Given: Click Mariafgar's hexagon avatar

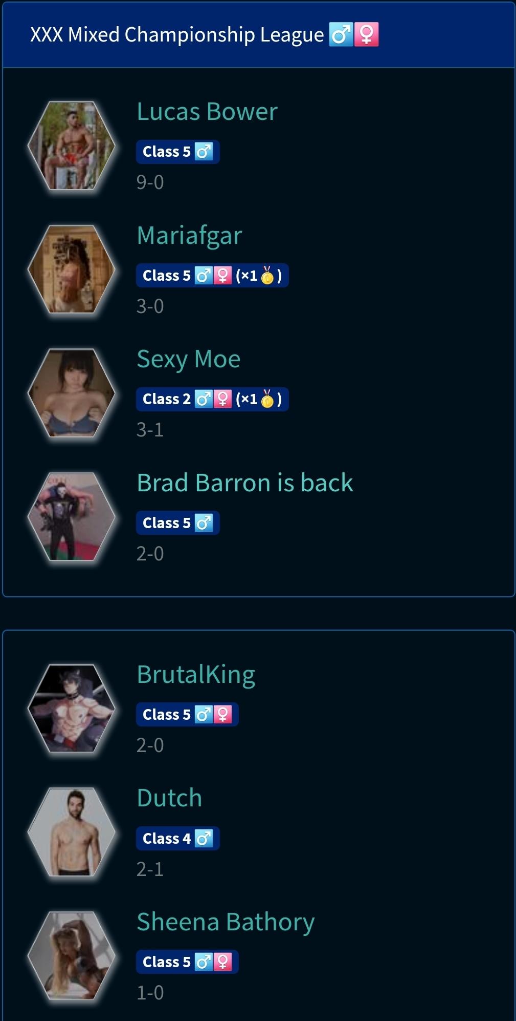Looking at the screenshot, I should pyautogui.click(x=71, y=269).
